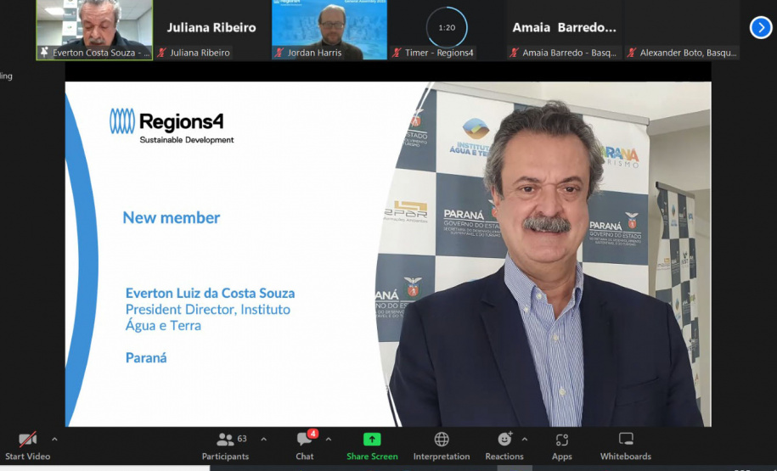Expand the chevron next to Participants

coord(263,439)
